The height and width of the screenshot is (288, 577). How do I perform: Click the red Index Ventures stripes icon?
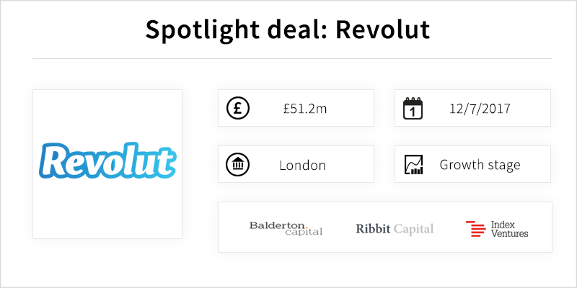click(475, 228)
